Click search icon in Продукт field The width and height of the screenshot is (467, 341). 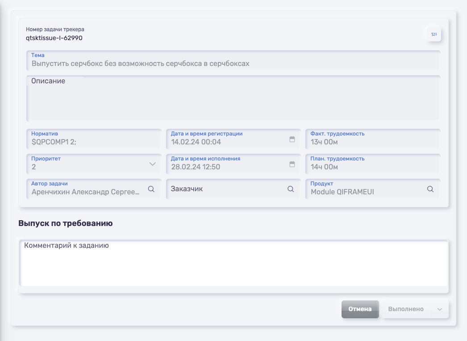coord(430,189)
